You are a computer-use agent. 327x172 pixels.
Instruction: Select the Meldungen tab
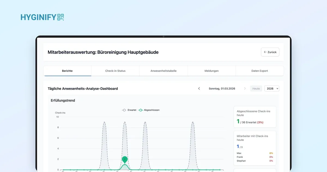click(211, 71)
